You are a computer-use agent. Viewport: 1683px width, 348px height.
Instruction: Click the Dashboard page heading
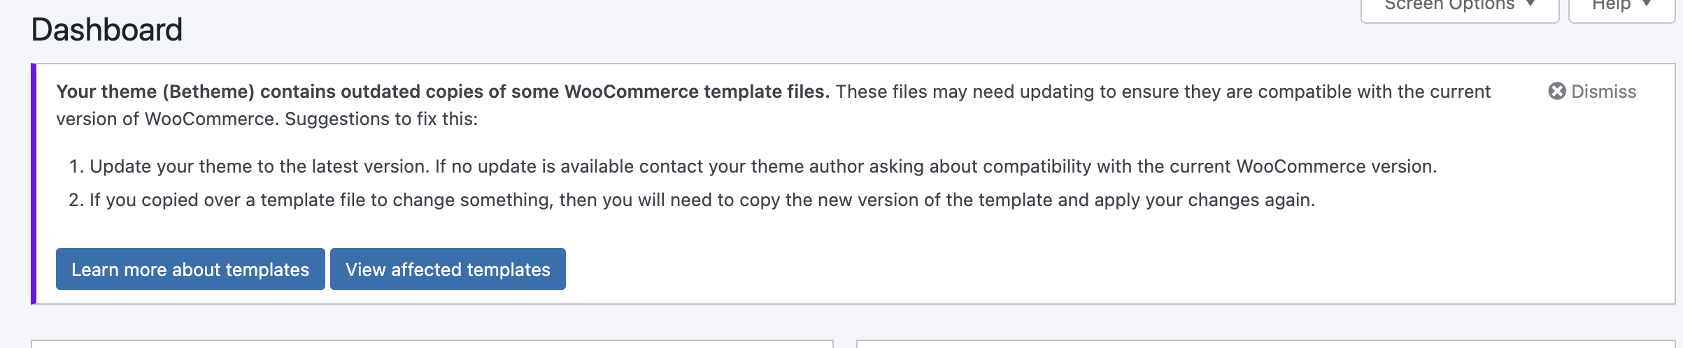107,30
